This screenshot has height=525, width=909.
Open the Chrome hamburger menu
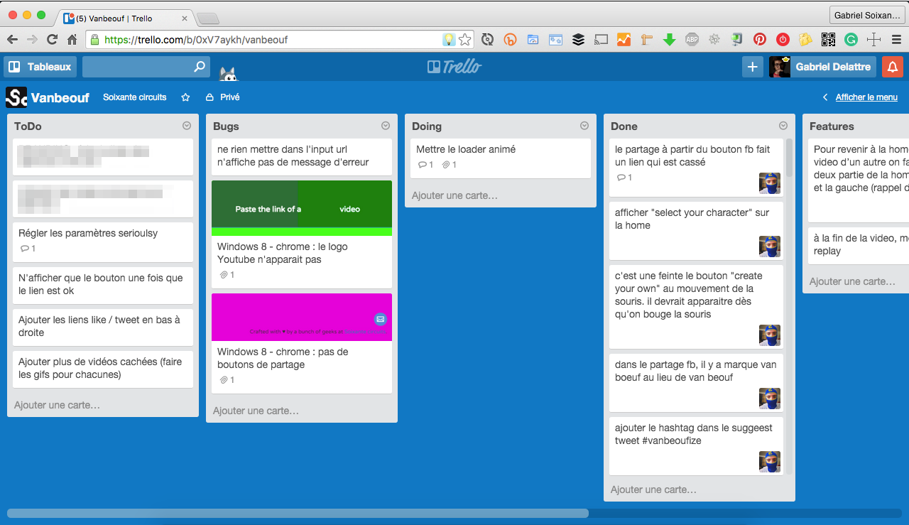pos(896,40)
